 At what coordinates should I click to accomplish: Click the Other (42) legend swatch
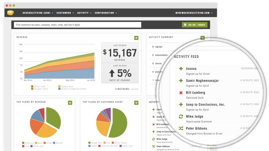pos(31,146)
